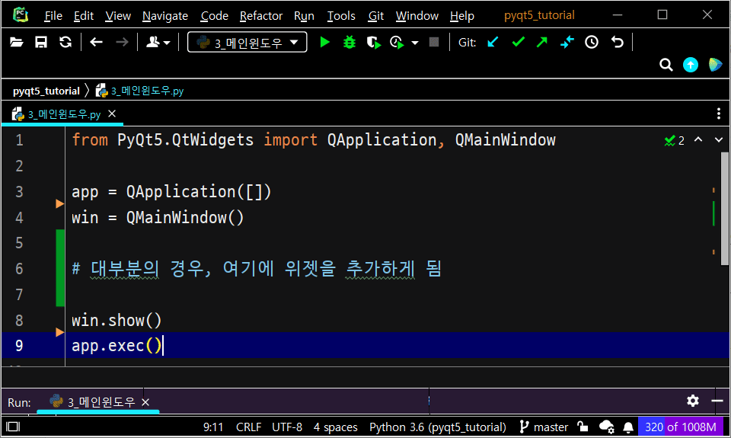Screen dimensions: 731x438
Task: Open notifications bell icon
Action: pos(628,427)
